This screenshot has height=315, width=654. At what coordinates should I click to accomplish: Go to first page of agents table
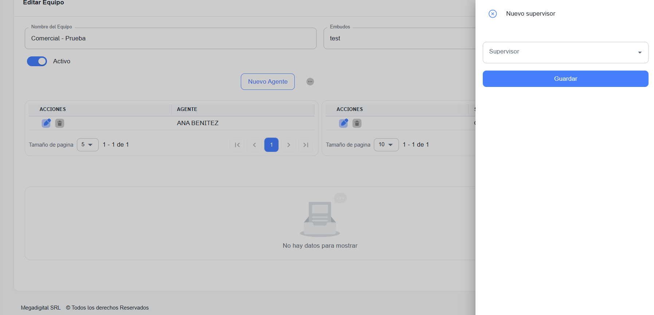(237, 145)
